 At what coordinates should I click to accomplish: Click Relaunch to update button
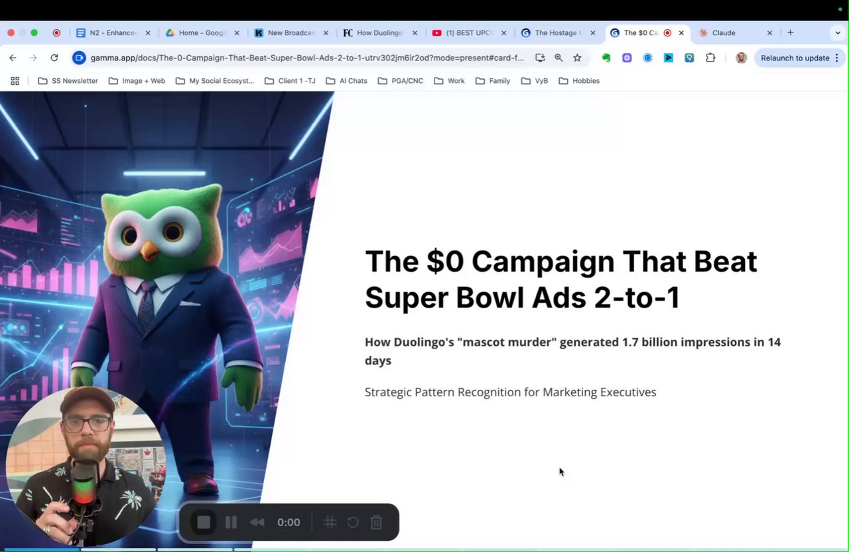[795, 58]
